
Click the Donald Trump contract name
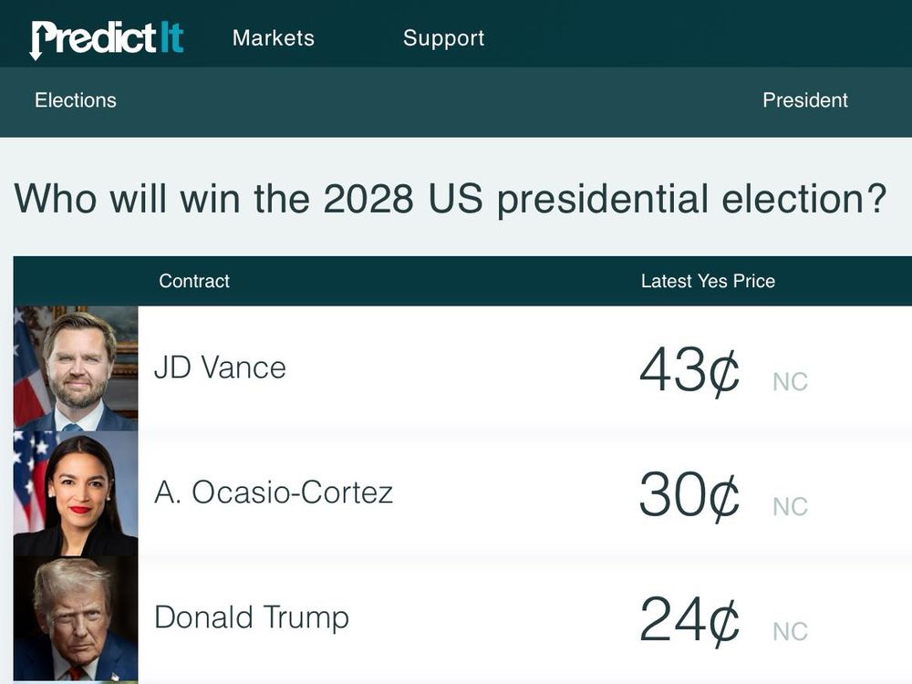(x=252, y=617)
